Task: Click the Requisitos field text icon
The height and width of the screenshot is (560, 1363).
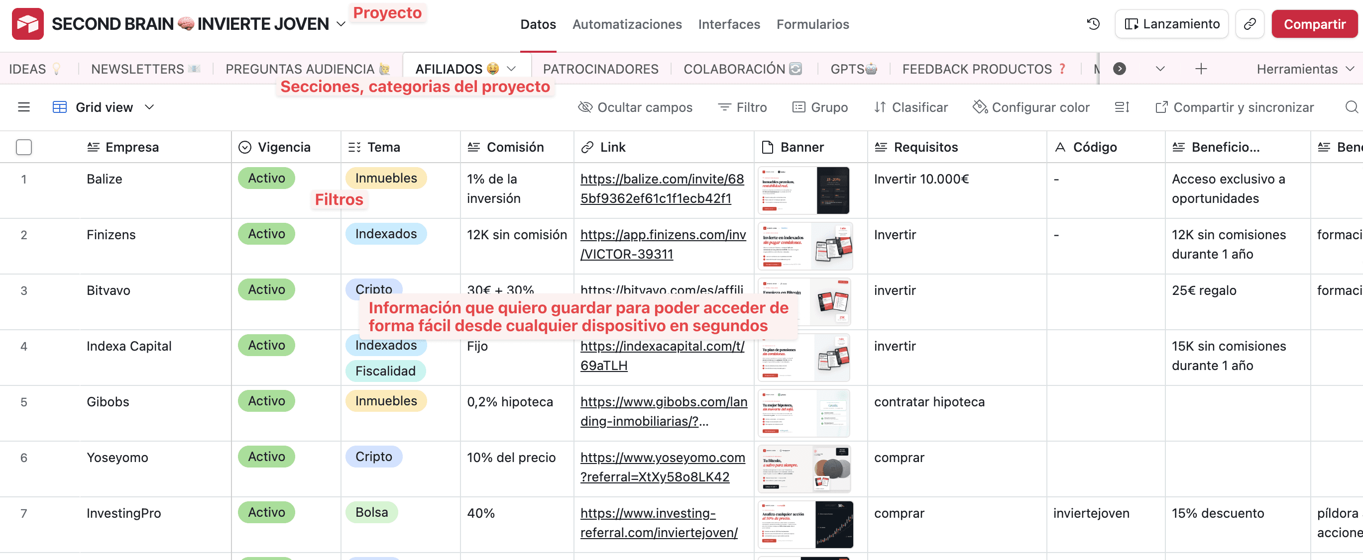Action: click(x=881, y=147)
